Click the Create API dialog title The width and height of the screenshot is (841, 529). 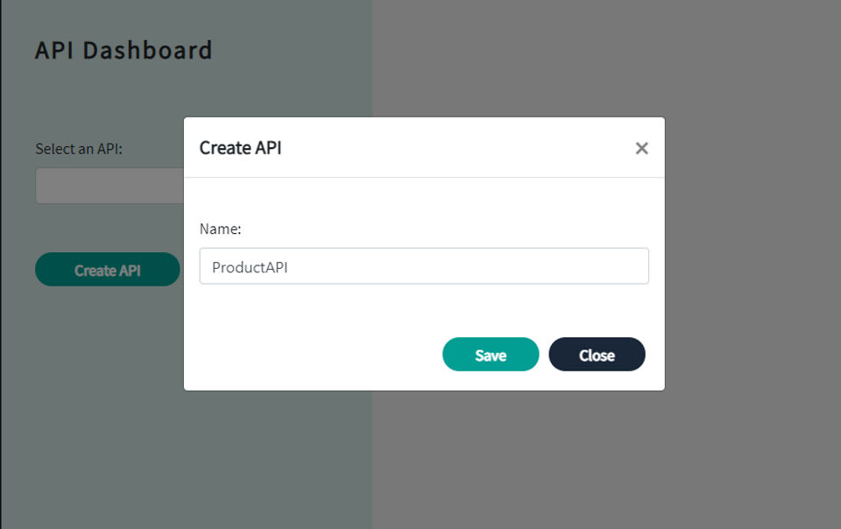[240, 148]
